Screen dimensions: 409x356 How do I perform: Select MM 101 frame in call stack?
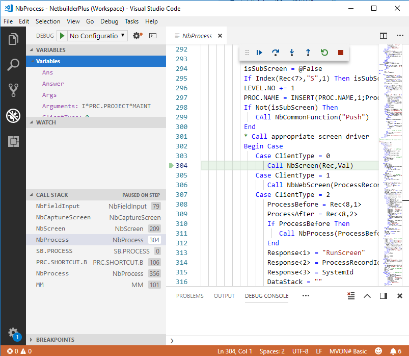[x=96, y=285]
